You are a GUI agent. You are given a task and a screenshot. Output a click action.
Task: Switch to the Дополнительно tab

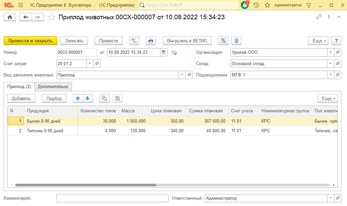tap(53, 87)
